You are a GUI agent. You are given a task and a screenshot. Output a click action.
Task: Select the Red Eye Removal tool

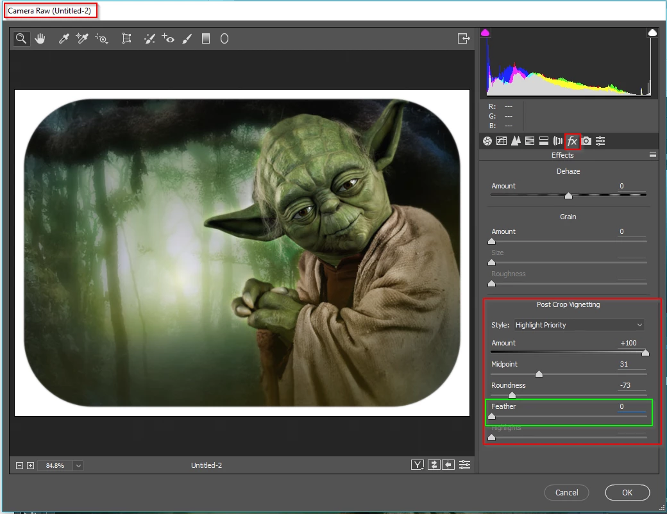(168, 38)
